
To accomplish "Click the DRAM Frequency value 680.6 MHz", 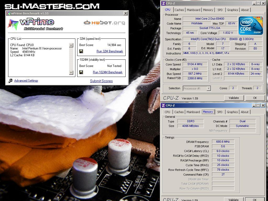I will pyautogui.click(x=223, y=142).
